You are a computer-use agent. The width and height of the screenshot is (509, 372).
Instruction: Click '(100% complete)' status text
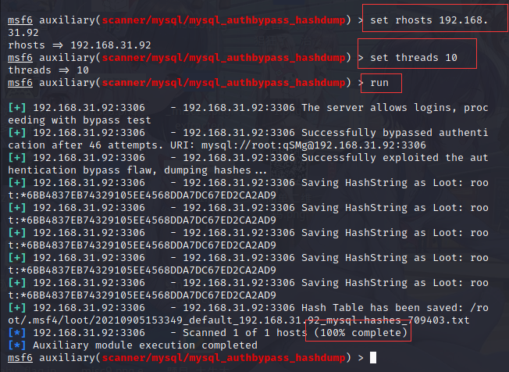coord(361,333)
